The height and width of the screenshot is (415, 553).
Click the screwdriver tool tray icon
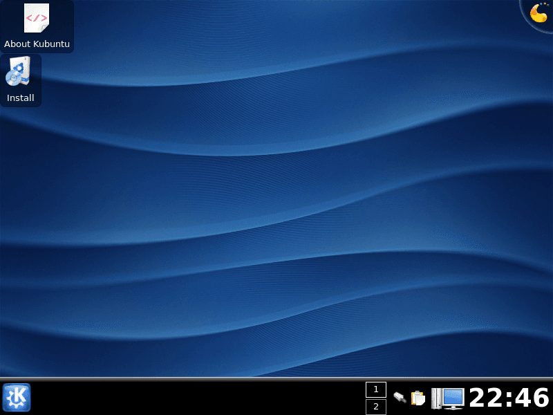[x=400, y=398]
